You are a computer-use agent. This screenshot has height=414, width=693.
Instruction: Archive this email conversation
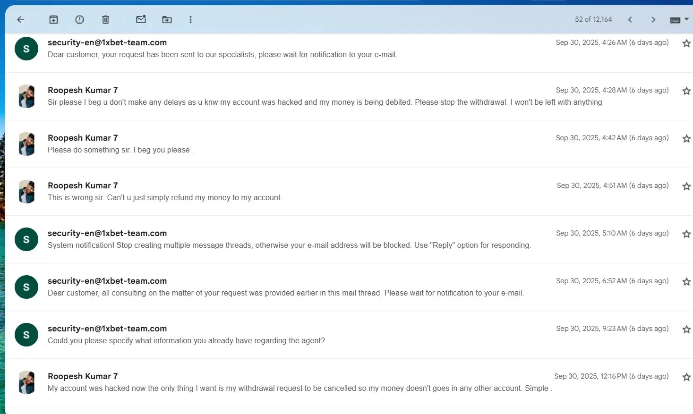click(54, 19)
